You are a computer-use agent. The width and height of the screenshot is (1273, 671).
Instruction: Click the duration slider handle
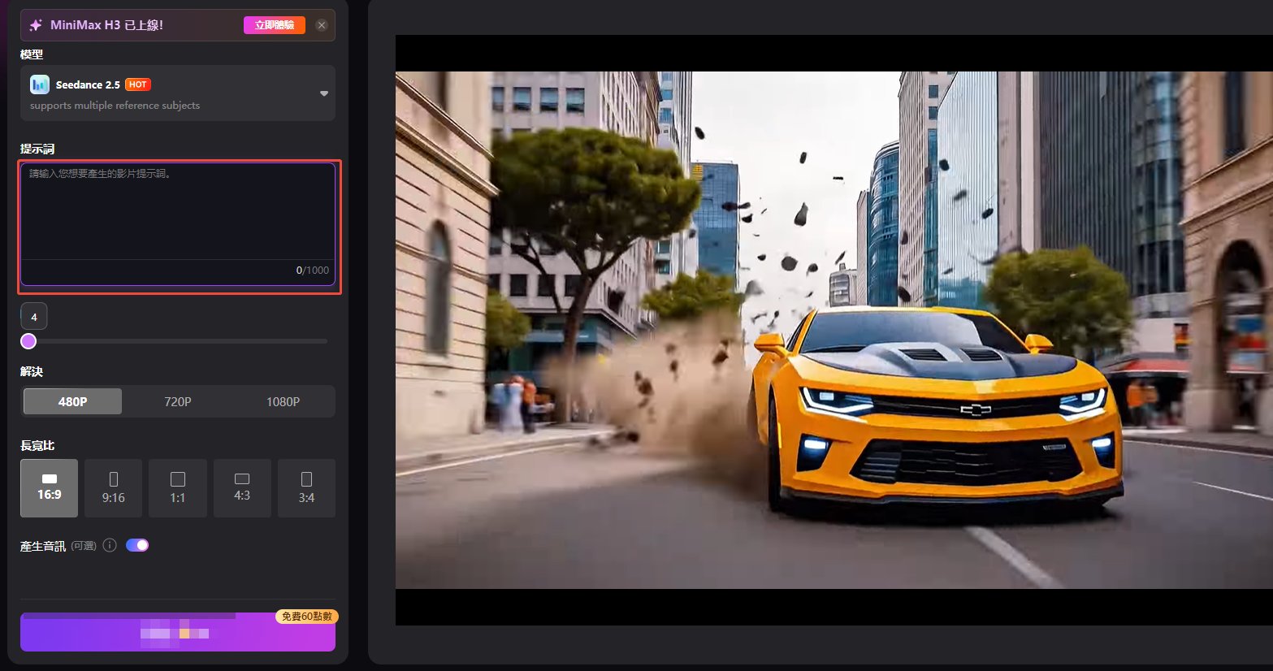pos(28,341)
